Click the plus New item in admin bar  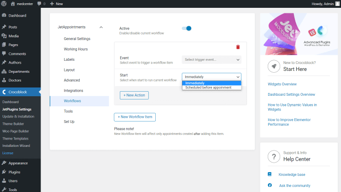pyautogui.click(x=56, y=4)
